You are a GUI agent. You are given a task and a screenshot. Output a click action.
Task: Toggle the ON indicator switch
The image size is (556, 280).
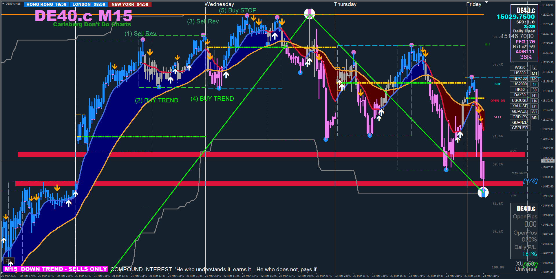click(9, 261)
